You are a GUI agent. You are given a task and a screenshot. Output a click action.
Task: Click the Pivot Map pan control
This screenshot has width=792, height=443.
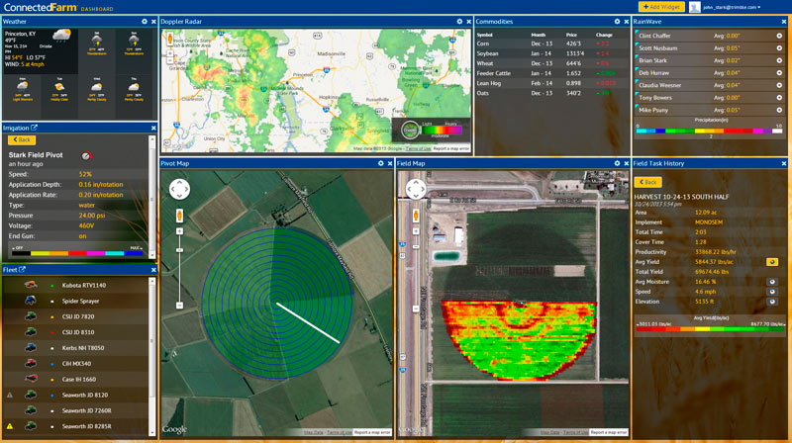pyautogui.click(x=179, y=189)
